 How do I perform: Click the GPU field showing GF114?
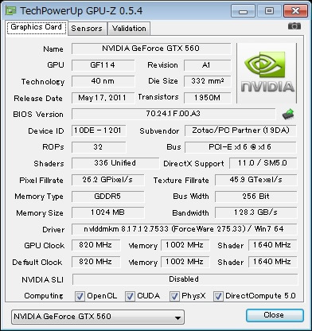click(x=103, y=65)
